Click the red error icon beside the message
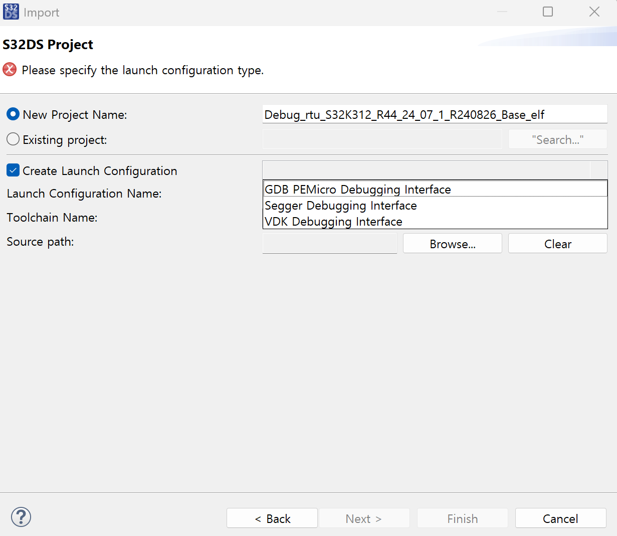The width and height of the screenshot is (617, 536). 10,69
